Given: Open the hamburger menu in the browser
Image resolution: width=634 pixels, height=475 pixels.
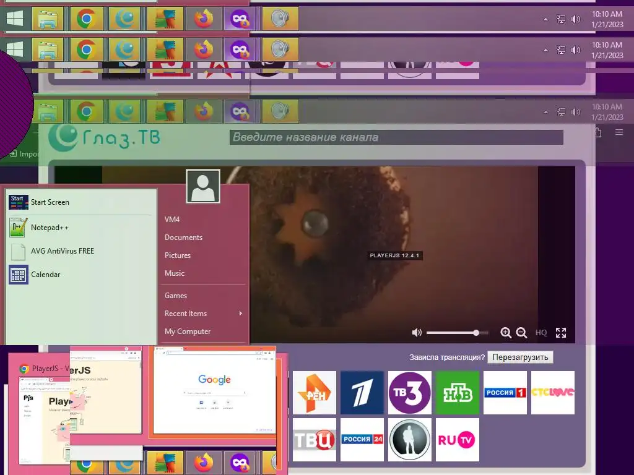Looking at the screenshot, I should tap(619, 132).
